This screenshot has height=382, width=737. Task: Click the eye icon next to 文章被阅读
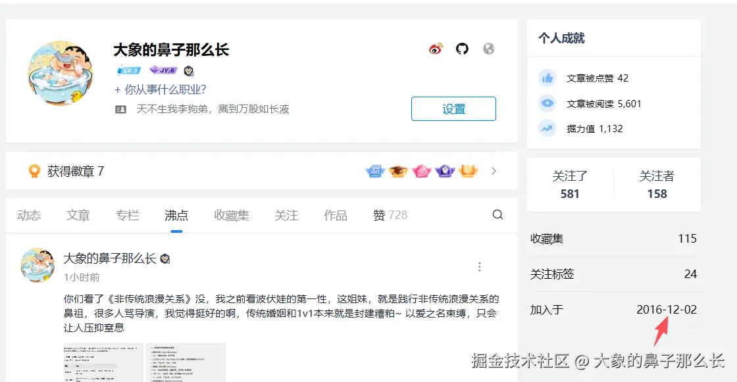coord(547,103)
